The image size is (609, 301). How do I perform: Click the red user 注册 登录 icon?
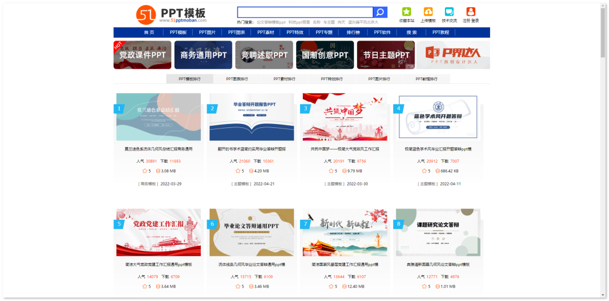(x=471, y=12)
